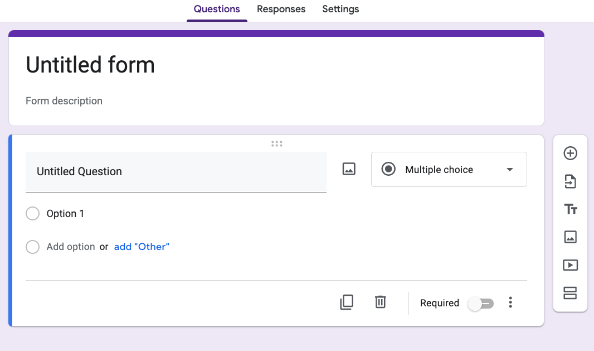Screen dimensions: 594x351
Task: Add a new section
Action: pyautogui.click(x=570, y=293)
